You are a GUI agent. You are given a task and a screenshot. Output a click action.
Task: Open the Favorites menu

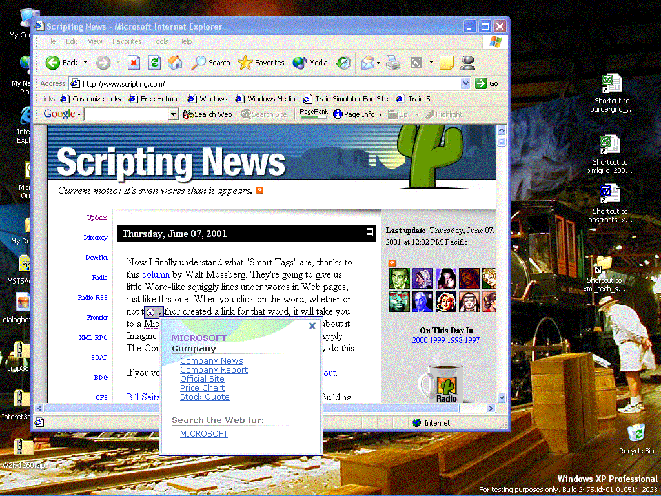[127, 41]
